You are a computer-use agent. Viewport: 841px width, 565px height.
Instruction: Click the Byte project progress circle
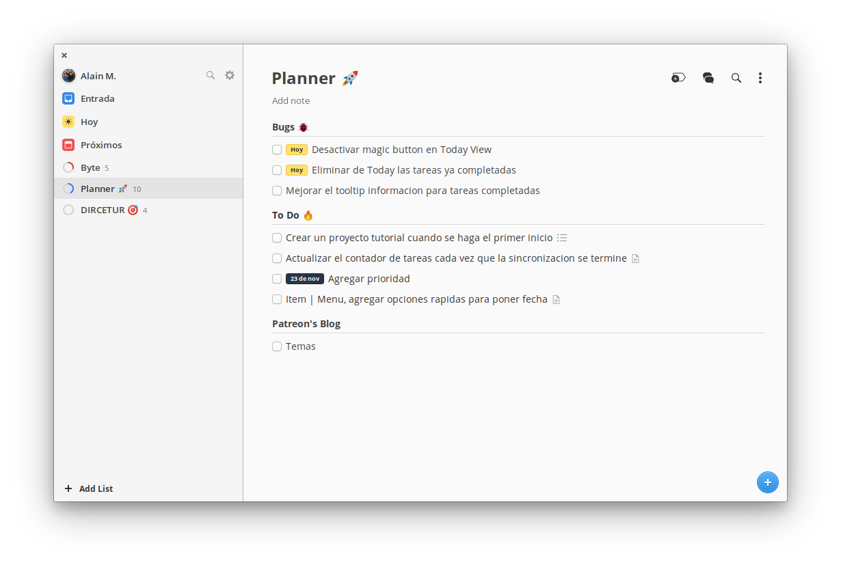click(x=68, y=167)
